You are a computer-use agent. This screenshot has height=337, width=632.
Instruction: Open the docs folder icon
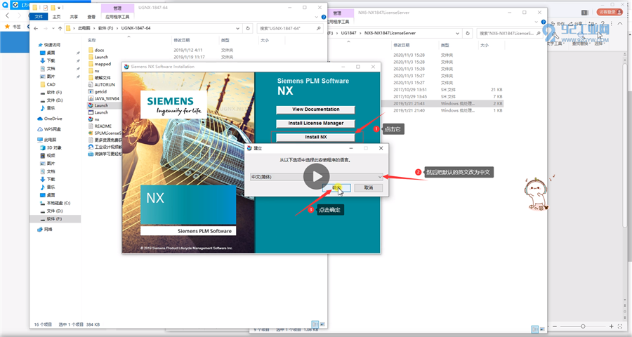pos(91,50)
